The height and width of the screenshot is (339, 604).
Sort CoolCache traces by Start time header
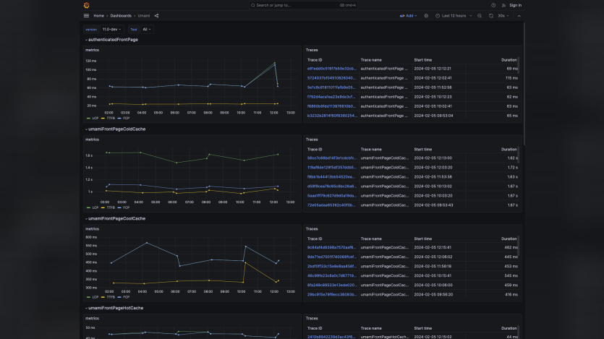pyautogui.click(x=423, y=239)
